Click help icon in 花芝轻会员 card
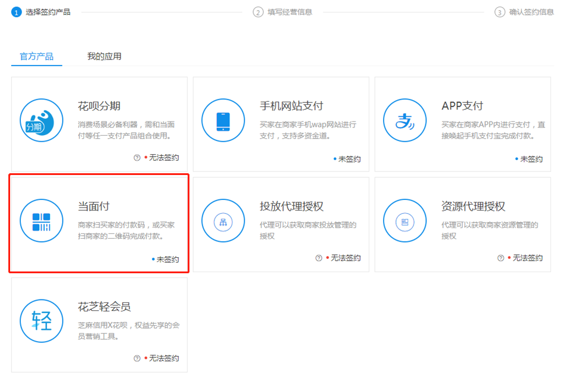The image size is (563, 381). click(137, 358)
